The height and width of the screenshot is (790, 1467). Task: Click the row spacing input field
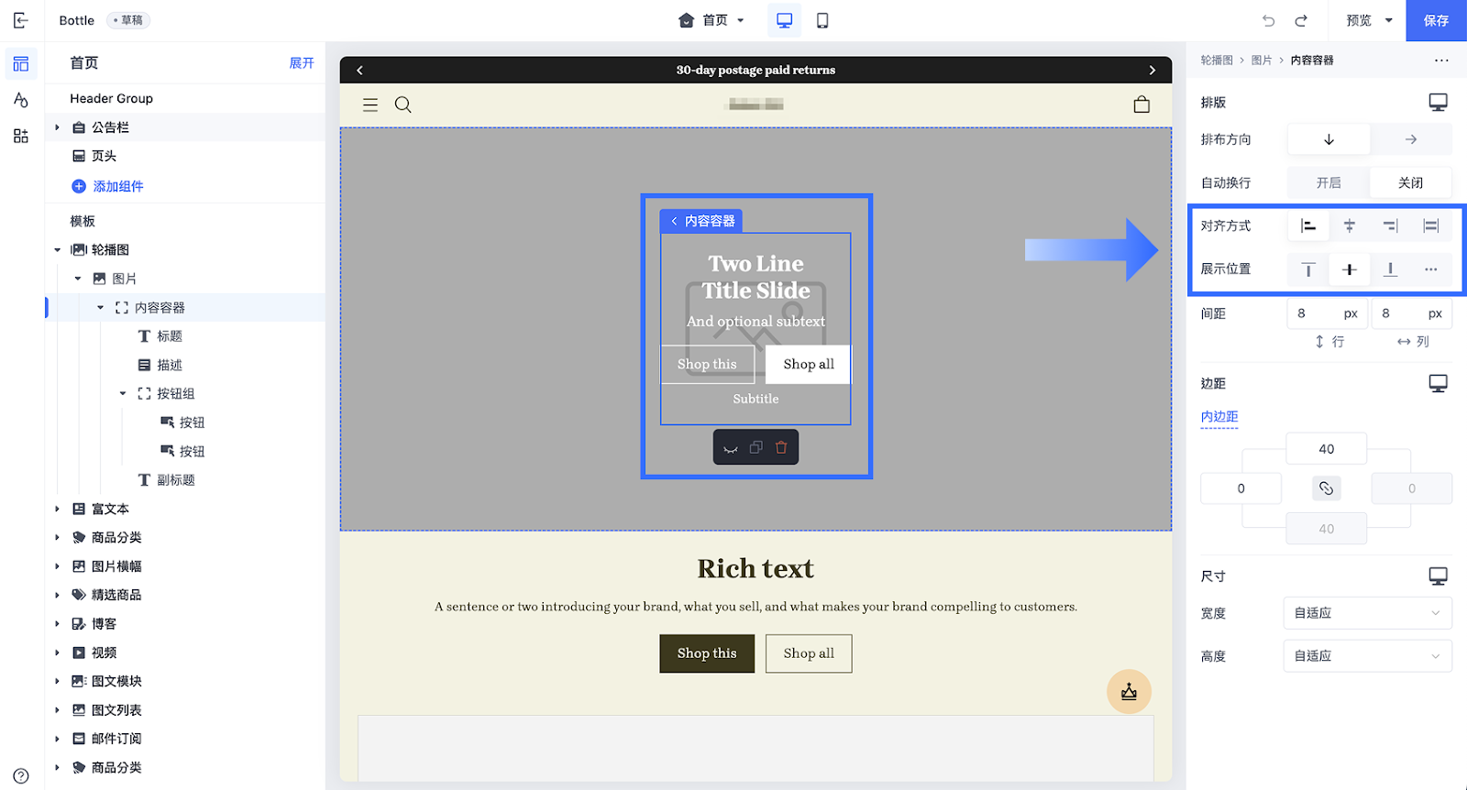coord(1328,313)
